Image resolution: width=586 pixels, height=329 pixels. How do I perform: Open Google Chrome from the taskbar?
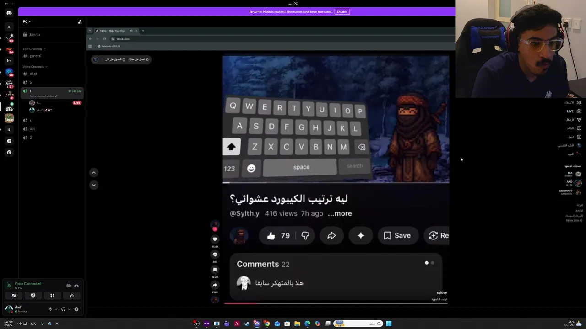[267, 324]
